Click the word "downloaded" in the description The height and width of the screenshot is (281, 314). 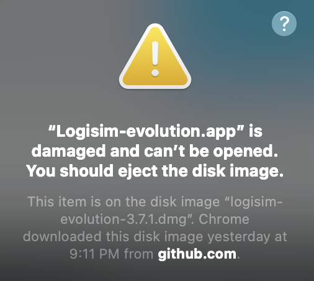(62, 236)
